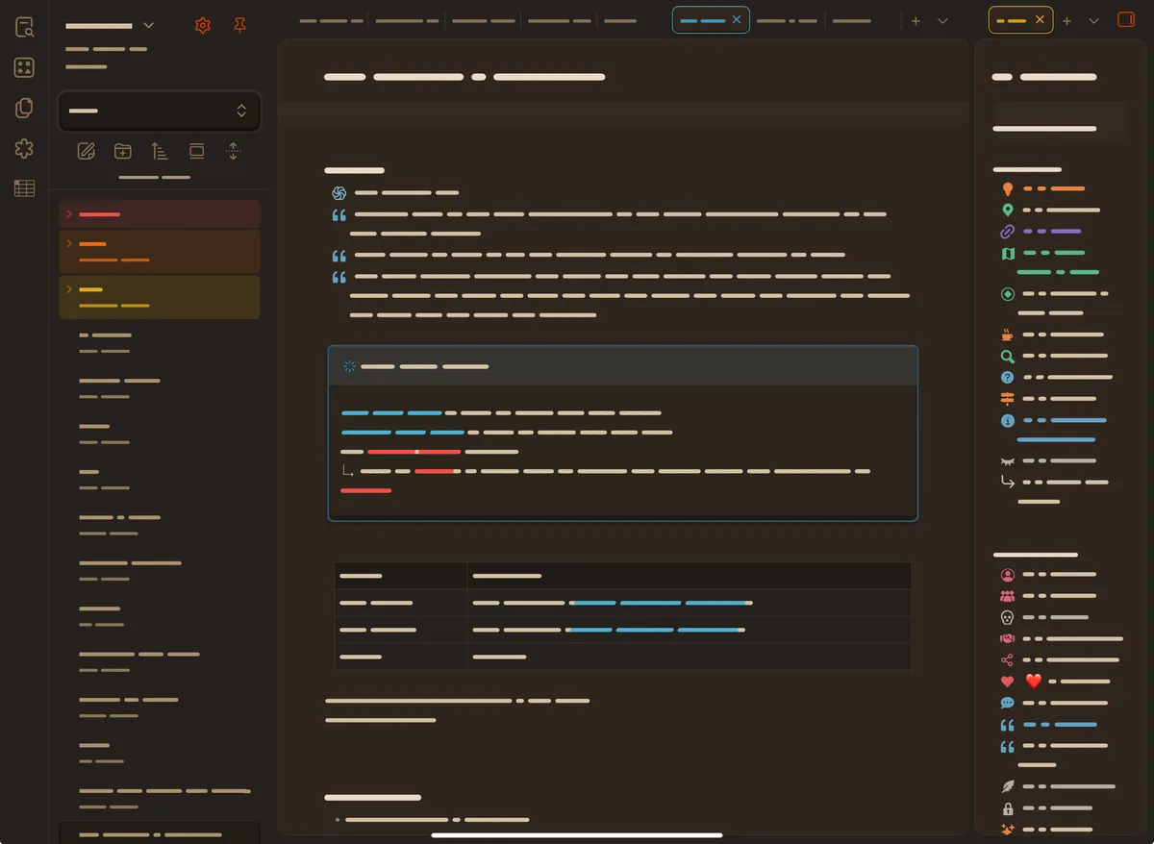Open the random note dice icon
Image resolution: width=1154 pixels, height=844 pixels.
point(24,67)
